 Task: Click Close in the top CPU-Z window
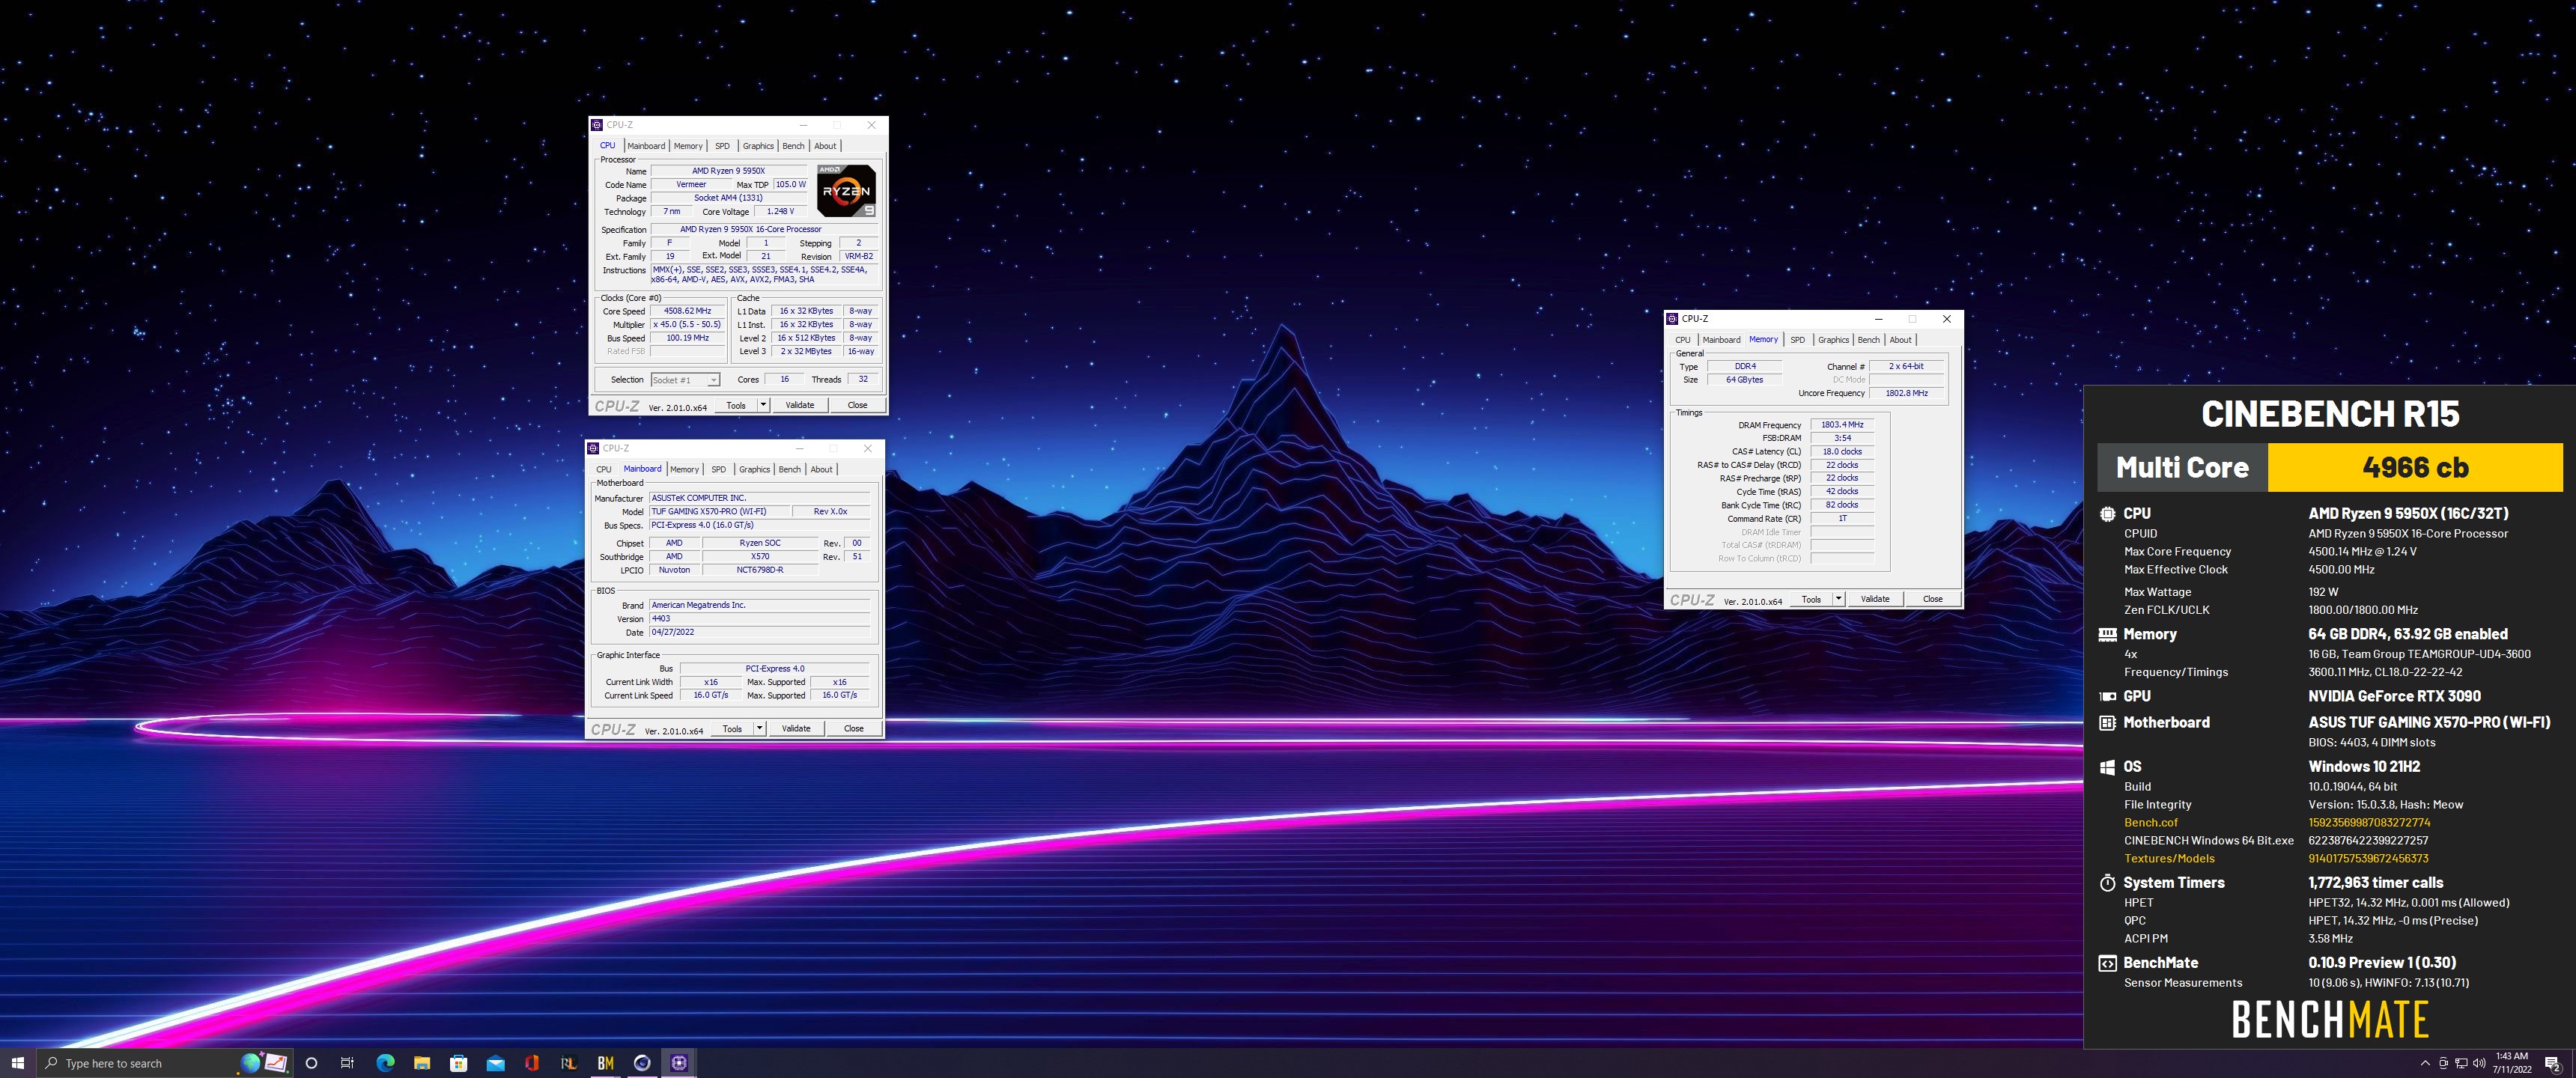[857, 405]
